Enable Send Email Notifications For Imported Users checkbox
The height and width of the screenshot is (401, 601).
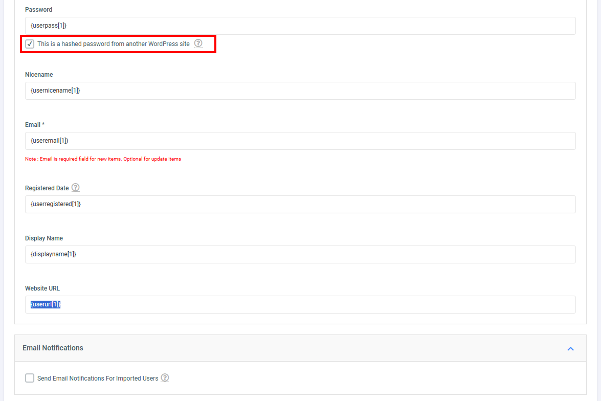pos(30,378)
